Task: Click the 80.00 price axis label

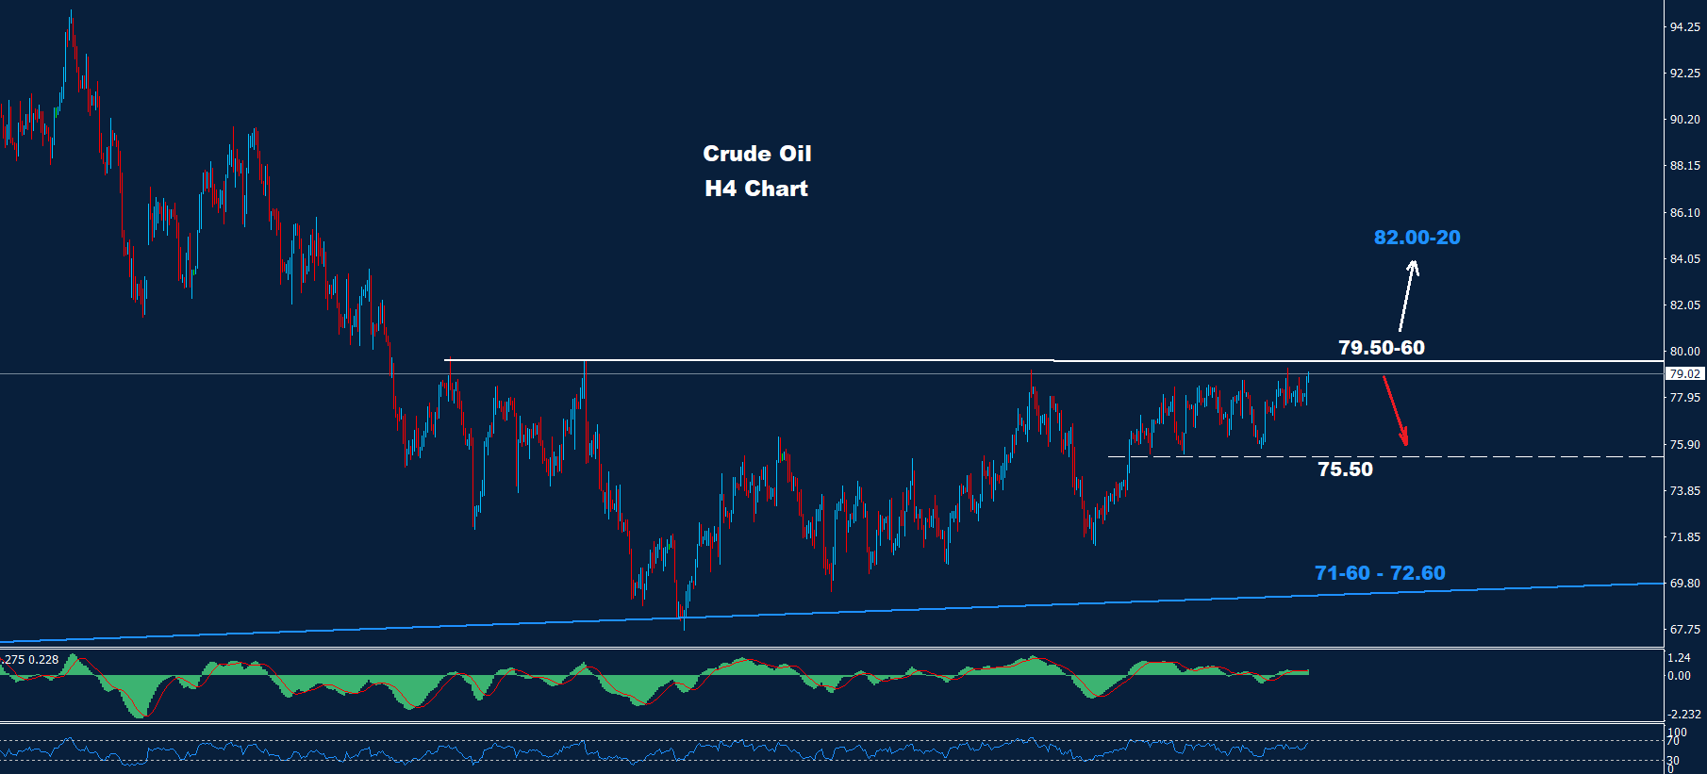Action: click(1684, 352)
